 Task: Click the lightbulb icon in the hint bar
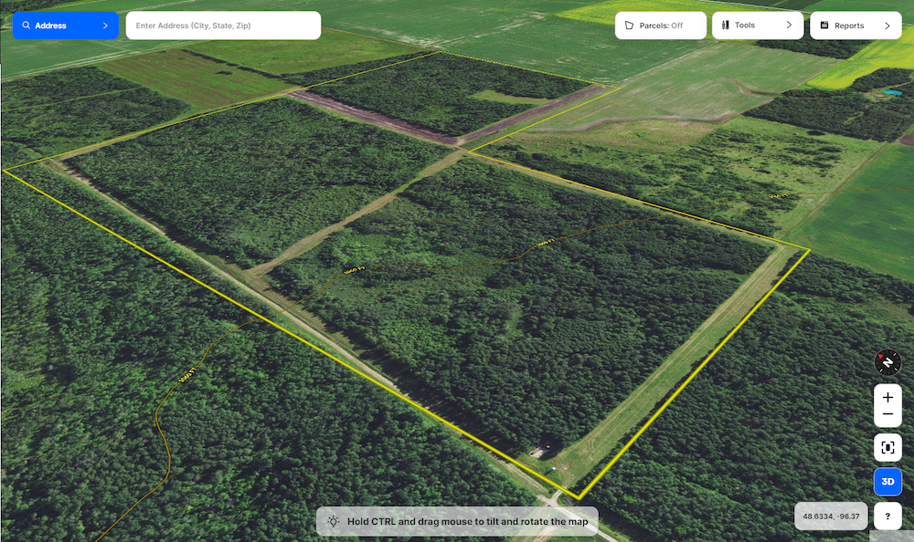(334, 521)
